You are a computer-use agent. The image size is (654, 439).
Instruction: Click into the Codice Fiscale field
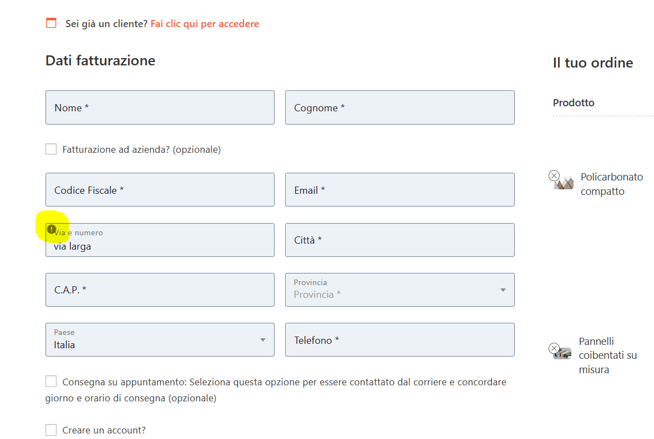[160, 190]
